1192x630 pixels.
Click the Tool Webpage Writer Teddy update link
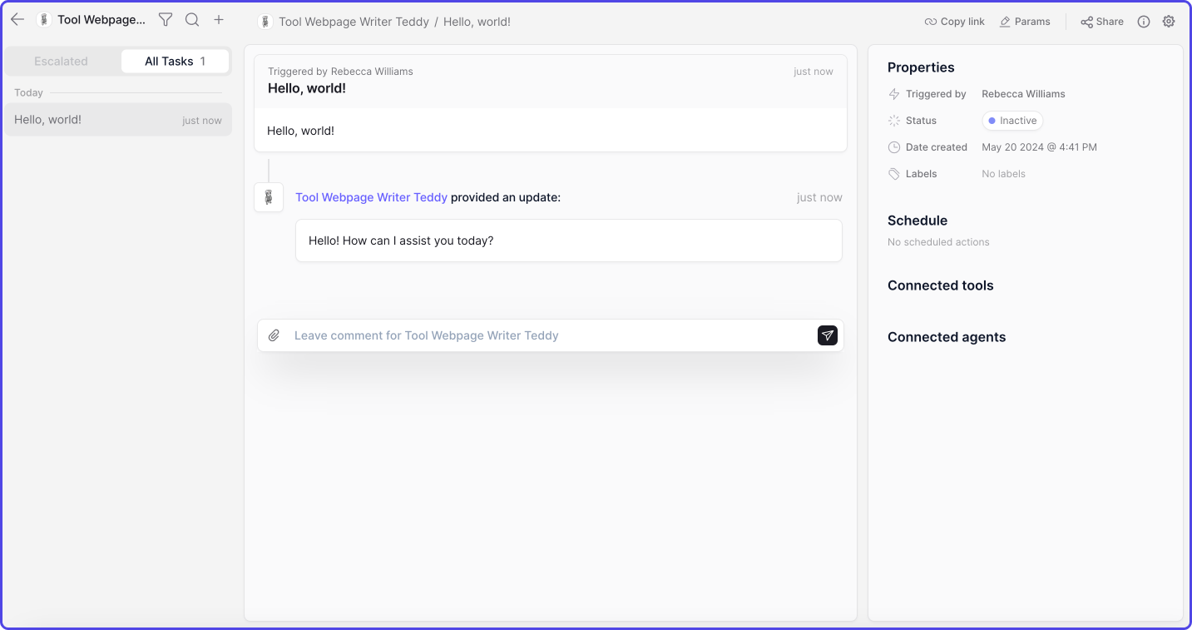pyautogui.click(x=371, y=197)
